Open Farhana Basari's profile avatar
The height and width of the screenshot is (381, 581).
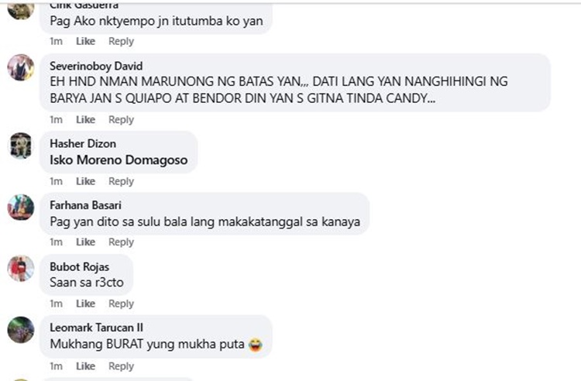coord(21,207)
